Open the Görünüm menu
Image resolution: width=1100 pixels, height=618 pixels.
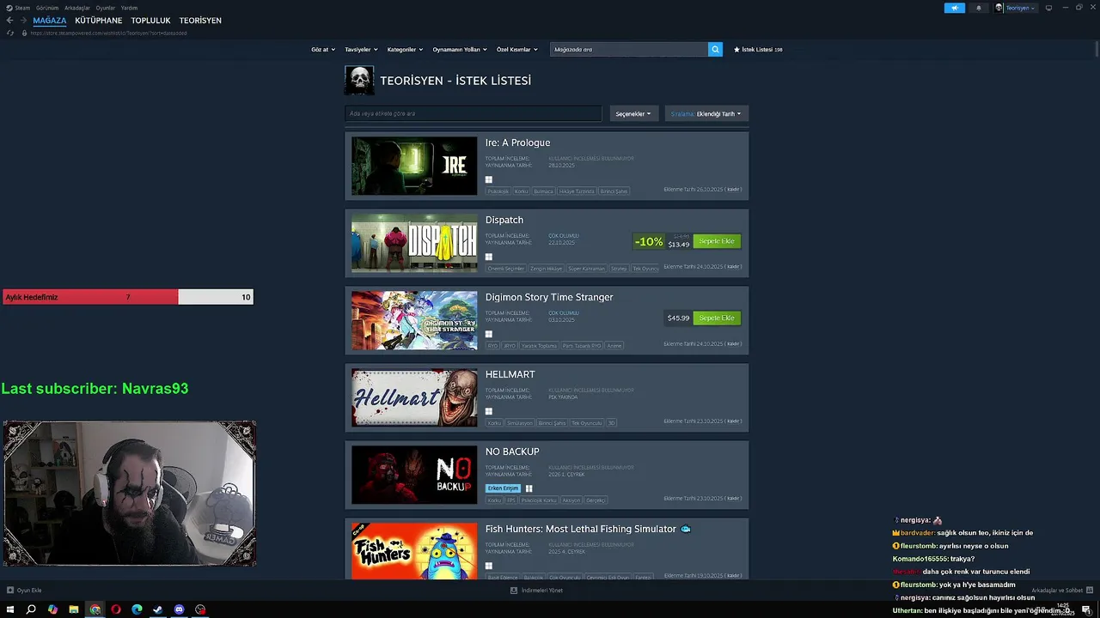point(47,8)
